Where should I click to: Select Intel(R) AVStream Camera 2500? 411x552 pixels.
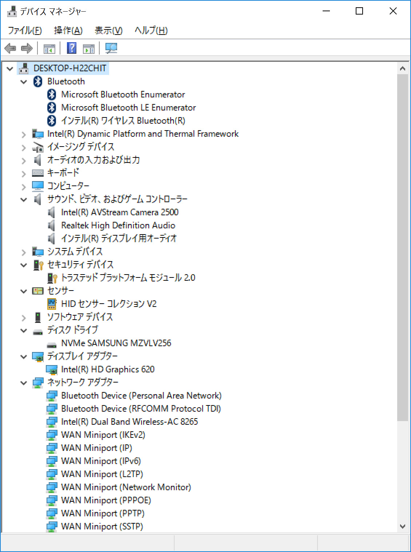(120, 212)
